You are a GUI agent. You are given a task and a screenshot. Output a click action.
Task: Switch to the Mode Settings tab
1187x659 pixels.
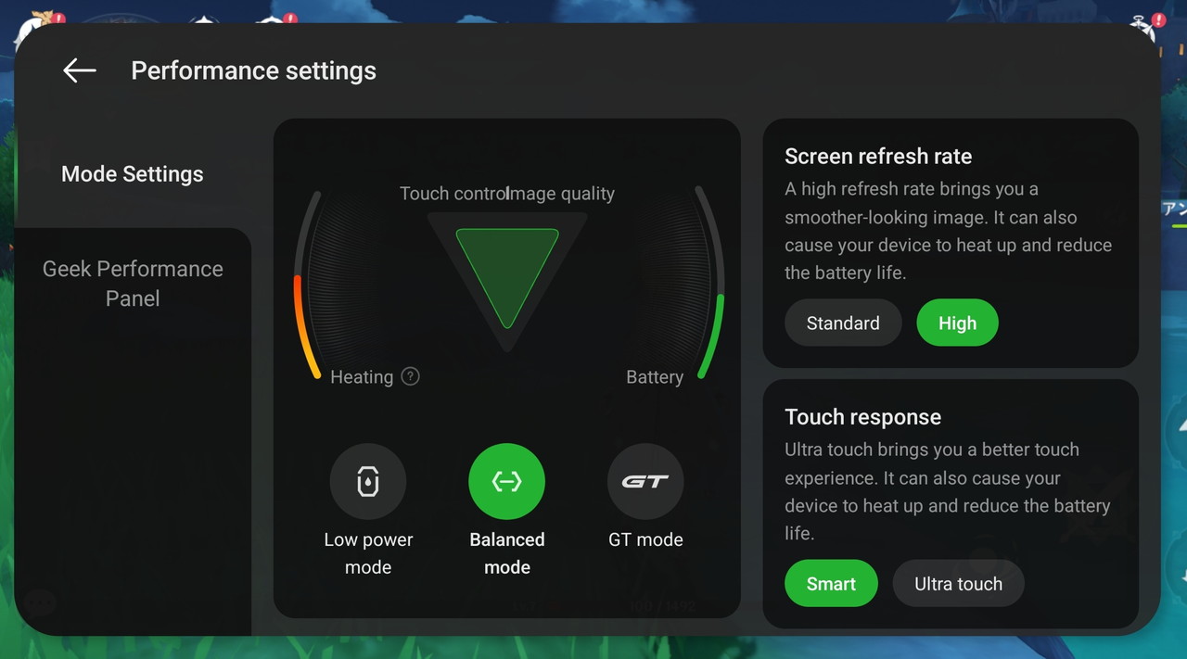(x=133, y=174)
